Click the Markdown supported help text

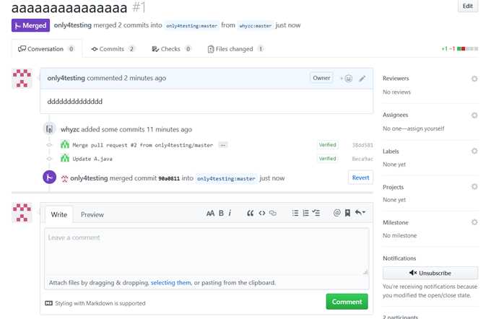coord(100,303)
